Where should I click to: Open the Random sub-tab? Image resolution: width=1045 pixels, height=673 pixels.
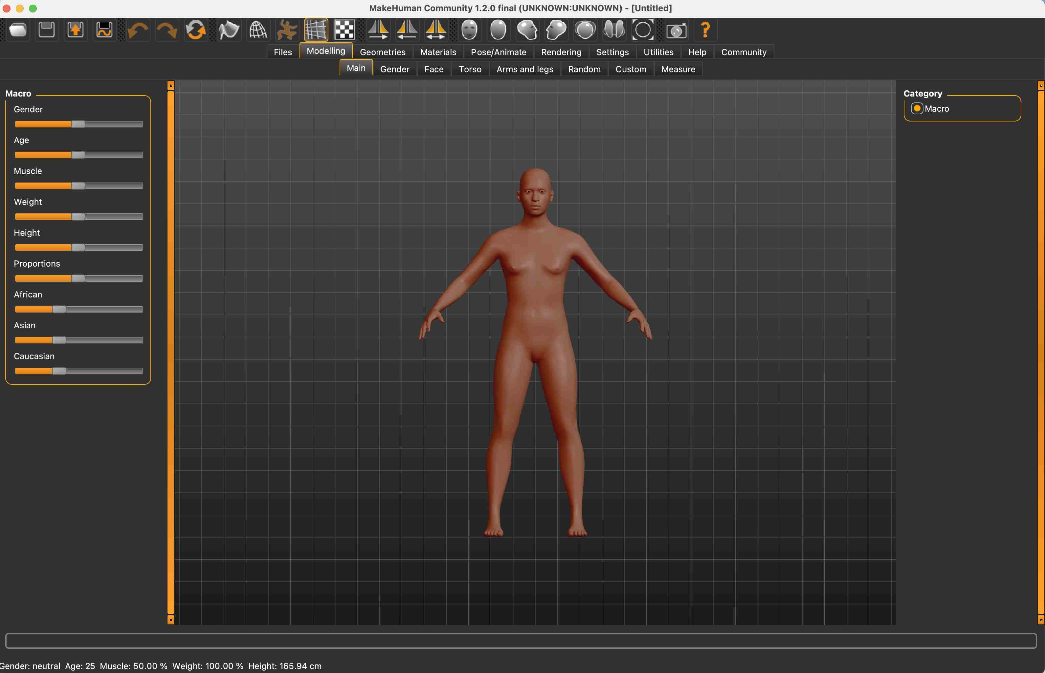[584, 69]
